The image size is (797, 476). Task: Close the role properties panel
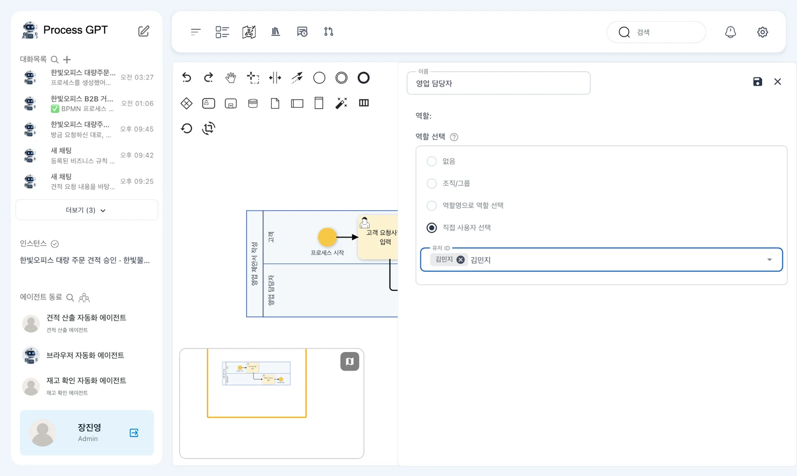pyautogui.click(x=778, y=82)
